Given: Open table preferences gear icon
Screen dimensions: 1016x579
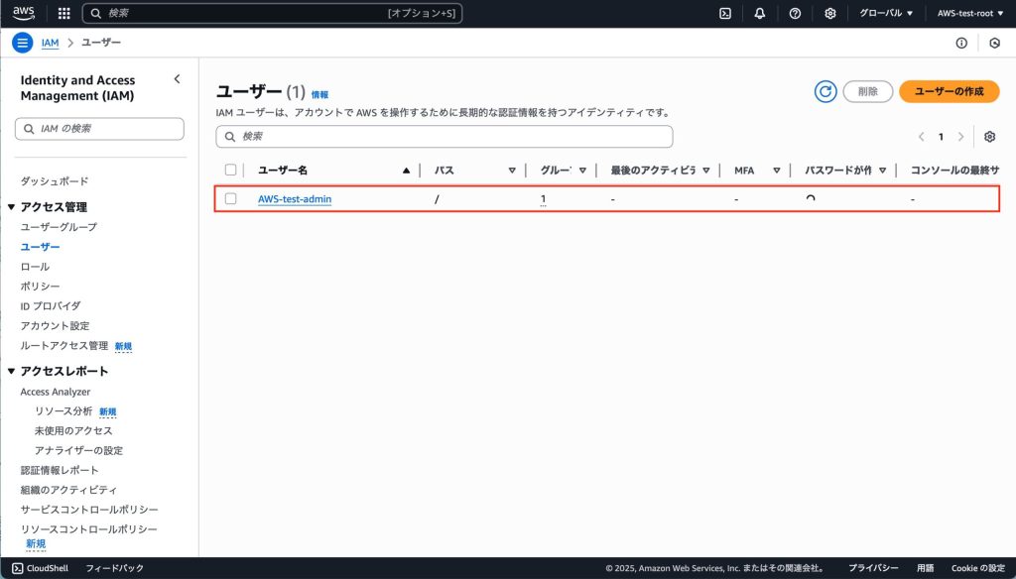Looking at the screenshot, I should point(989,137).
